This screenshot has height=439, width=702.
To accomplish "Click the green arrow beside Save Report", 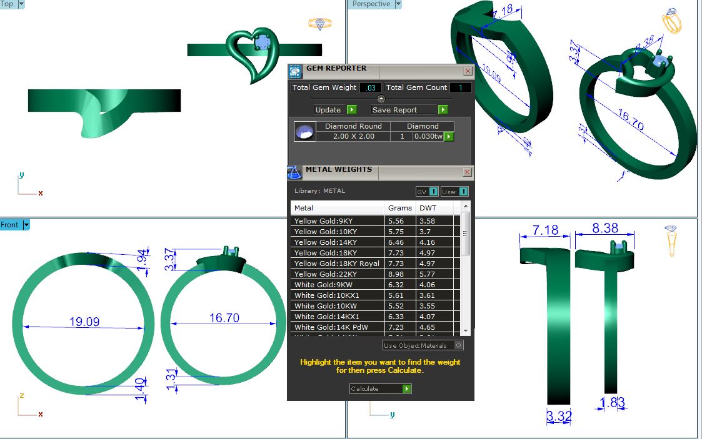I will [x=443, y=110].
